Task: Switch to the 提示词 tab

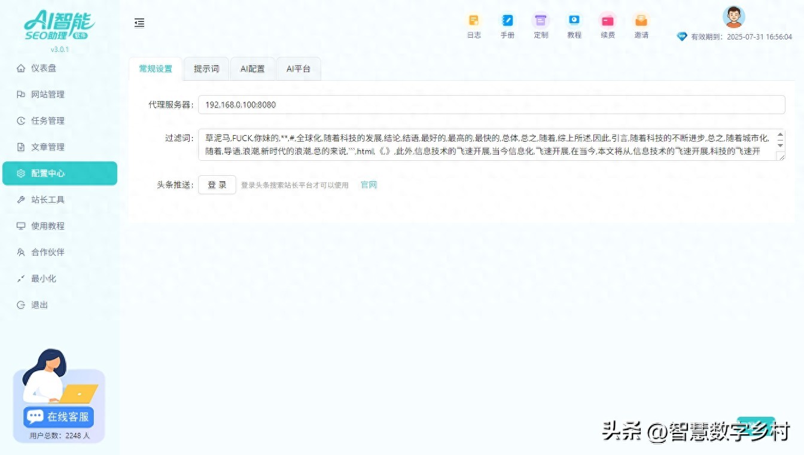Action: [x=206, y=69]
